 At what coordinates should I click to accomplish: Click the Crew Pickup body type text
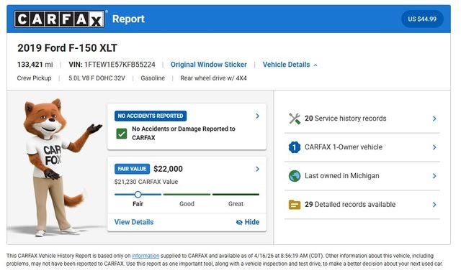coord(34,78)
